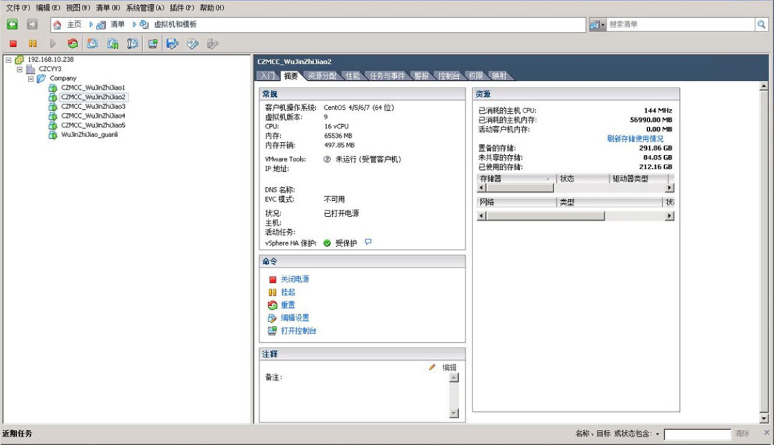Switch to the 权限 tab
The image size is (774, 445).
(x=476, y=76)
